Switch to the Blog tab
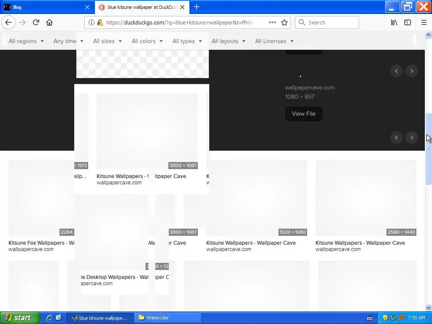Screen dimensions: 432x324 coord(47,7)
